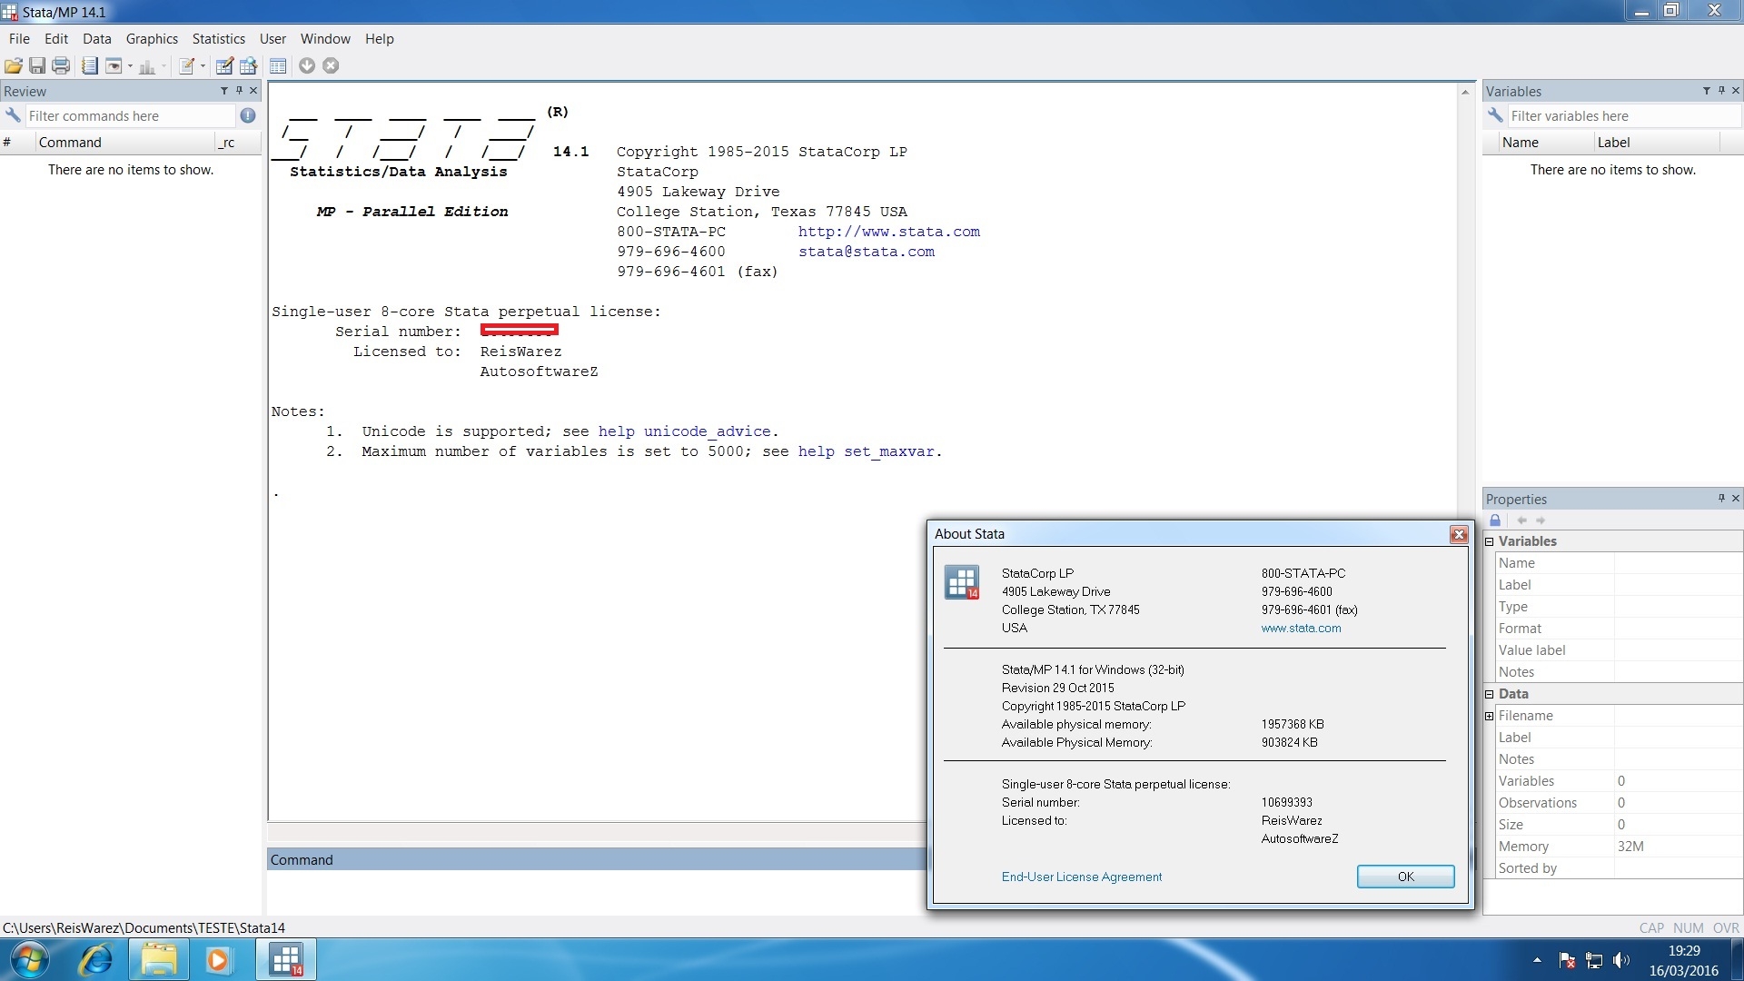Click the Save floppy disk icon
Viewport: 1744px width, 981px height.
coord(37,65)
